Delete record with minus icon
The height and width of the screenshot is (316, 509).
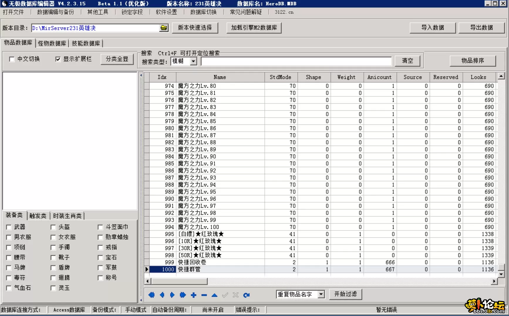(x=204, y=295)
